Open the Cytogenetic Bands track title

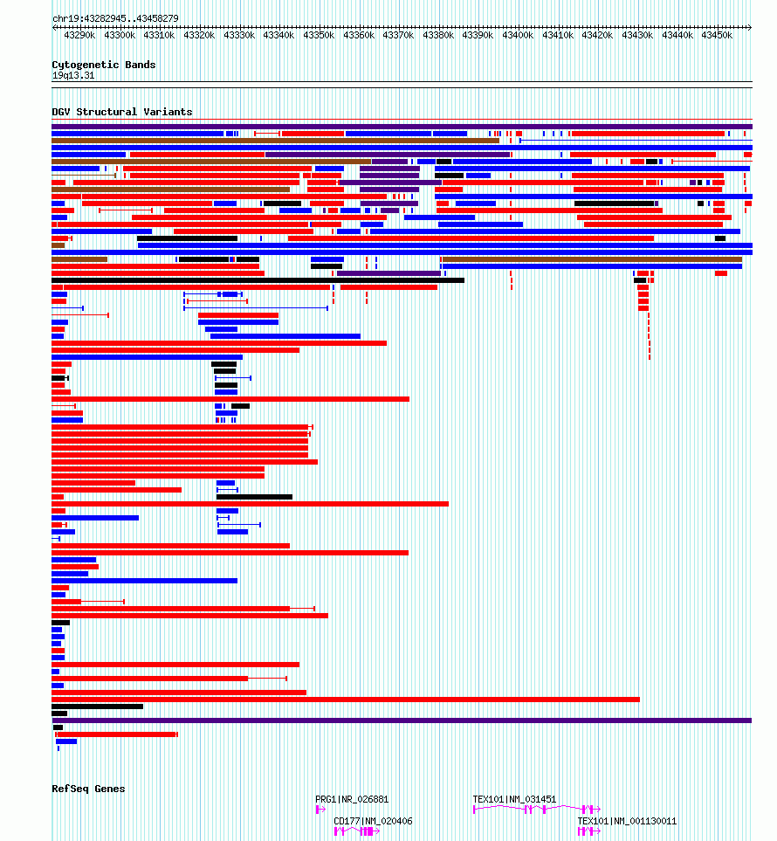coord(104,65)
